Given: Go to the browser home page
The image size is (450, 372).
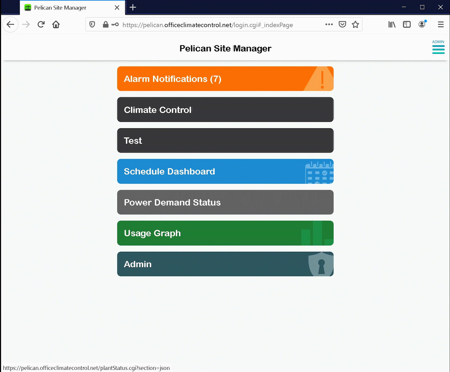Looking at the screenshot, I should coord(56,25).
